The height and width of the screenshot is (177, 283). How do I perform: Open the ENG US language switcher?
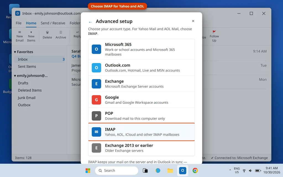pyautogui.click(x=237, y=170)
